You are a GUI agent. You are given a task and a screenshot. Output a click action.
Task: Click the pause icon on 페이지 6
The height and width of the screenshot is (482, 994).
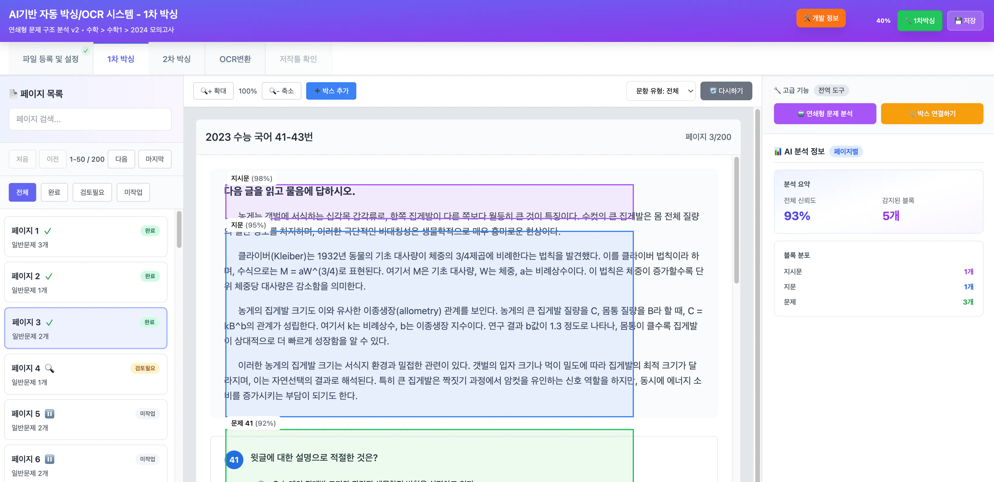pyautogui.click(x=49, y=459)
